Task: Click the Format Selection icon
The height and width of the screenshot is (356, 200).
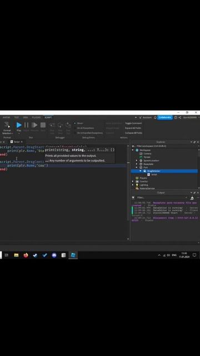Action: (7, 125)
